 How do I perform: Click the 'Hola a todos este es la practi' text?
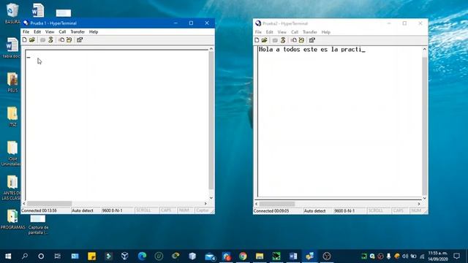[310, 50]
